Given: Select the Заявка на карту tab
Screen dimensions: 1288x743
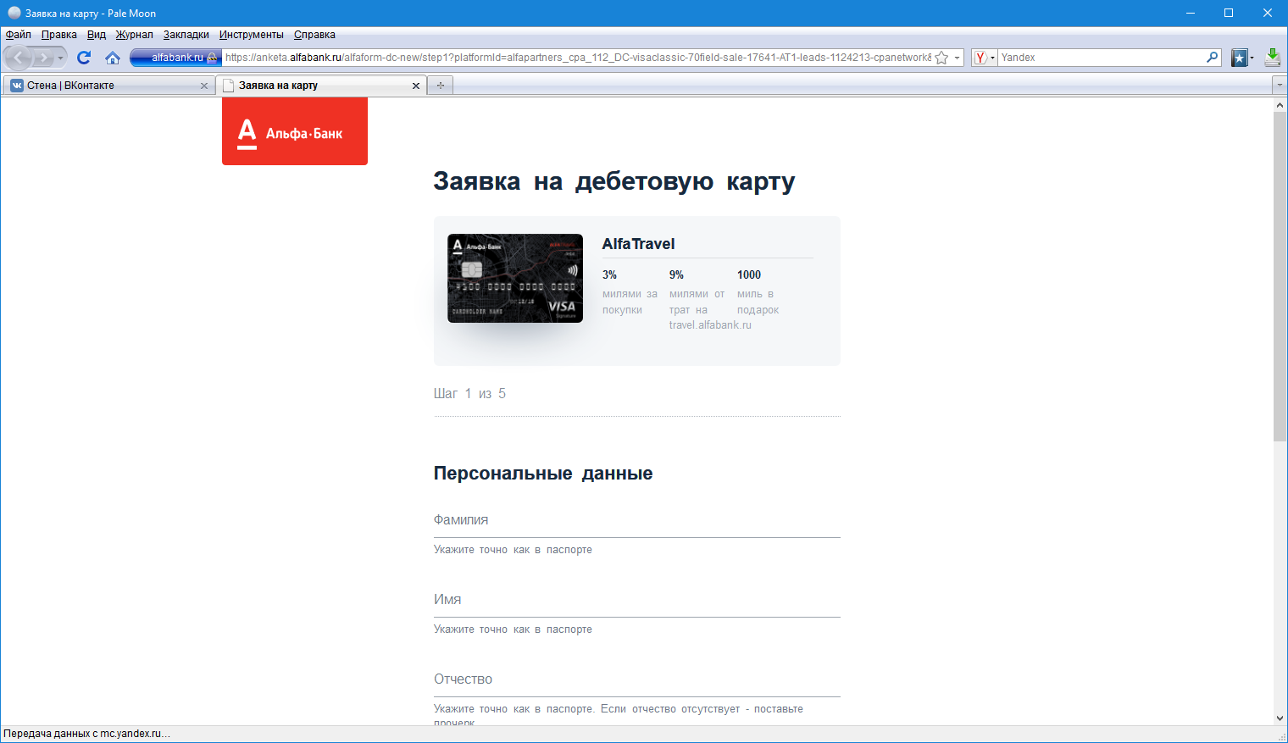Looking at the screenshot, I should click(320, 86).
